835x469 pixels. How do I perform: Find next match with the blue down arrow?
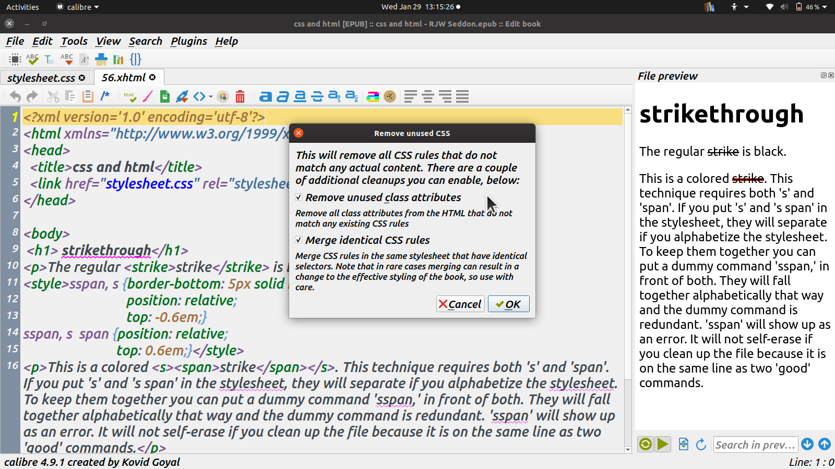coord(807,444)
